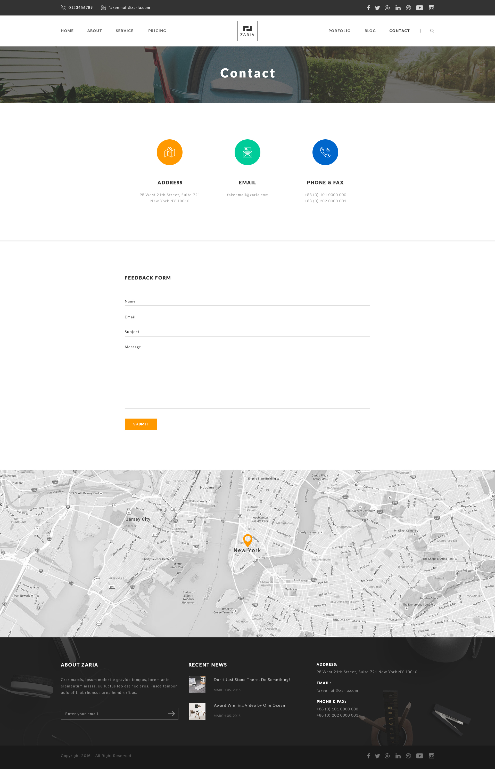Click the Zaria logo in header
The height and width of the screenshot is (769, 495).
[x=247, y=31]
